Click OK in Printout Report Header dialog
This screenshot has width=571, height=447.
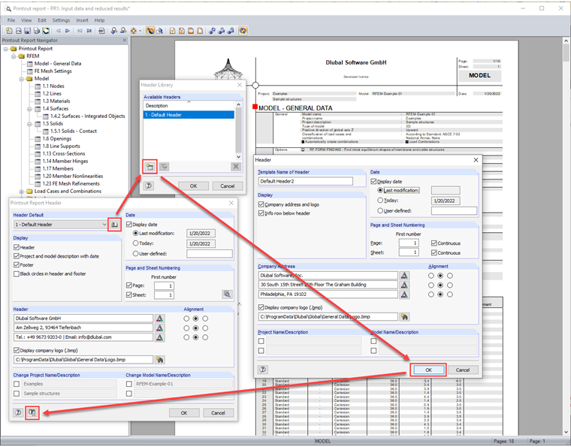click(x=184, y=412)
